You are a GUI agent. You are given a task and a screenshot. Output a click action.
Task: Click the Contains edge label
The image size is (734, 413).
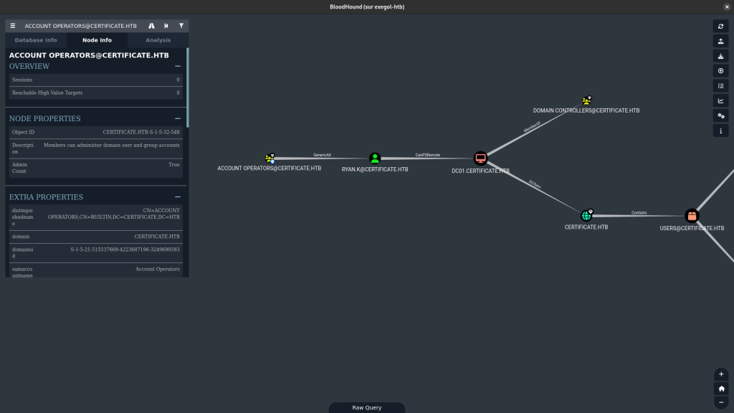click(639, 212)
